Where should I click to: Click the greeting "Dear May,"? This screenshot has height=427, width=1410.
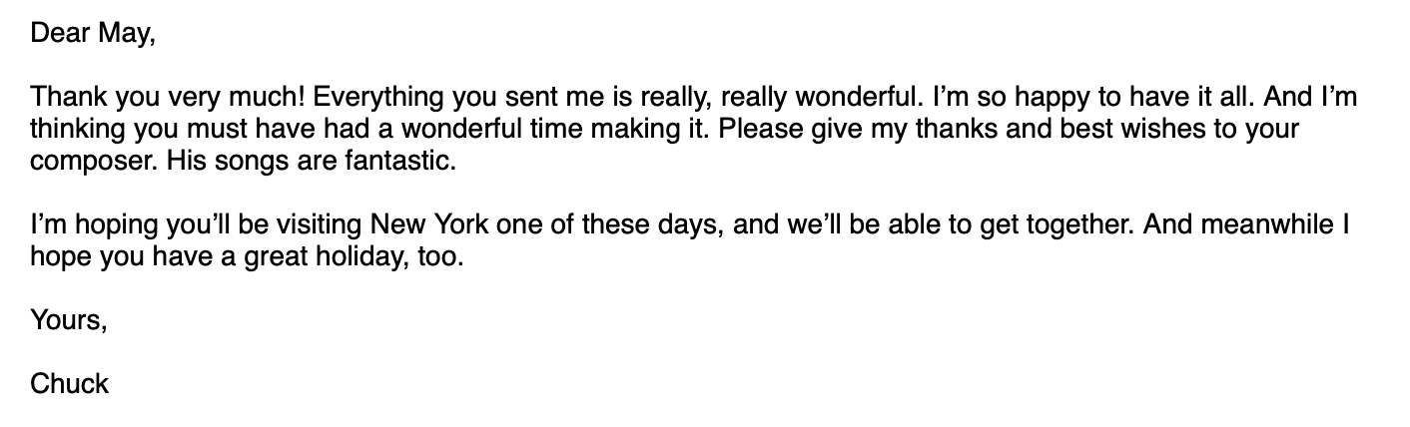94,35
